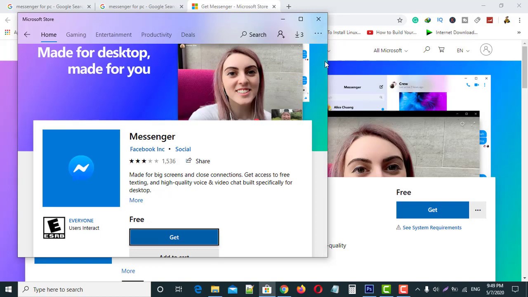Open the Chrome profile avatar

[507, 20]
